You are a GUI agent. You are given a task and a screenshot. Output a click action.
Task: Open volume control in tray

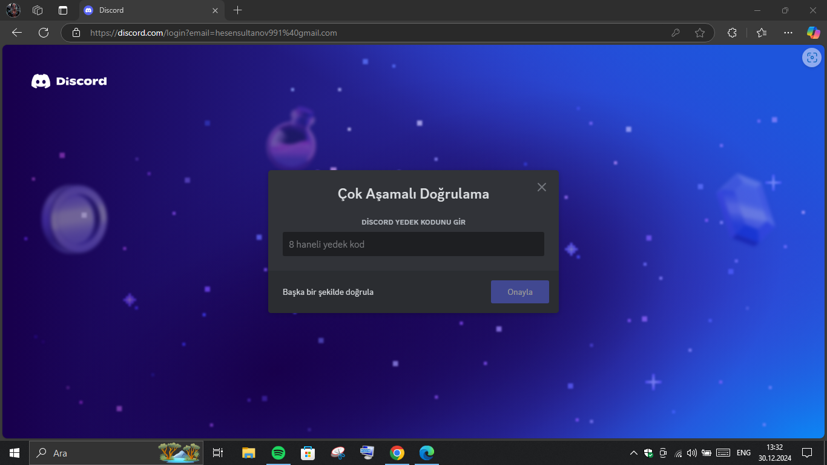pyautogui.click(x=692, y=453)
